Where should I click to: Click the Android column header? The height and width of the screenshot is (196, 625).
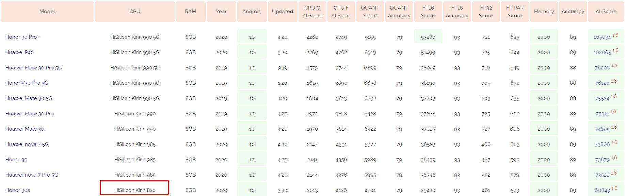(x=252, y=12)
